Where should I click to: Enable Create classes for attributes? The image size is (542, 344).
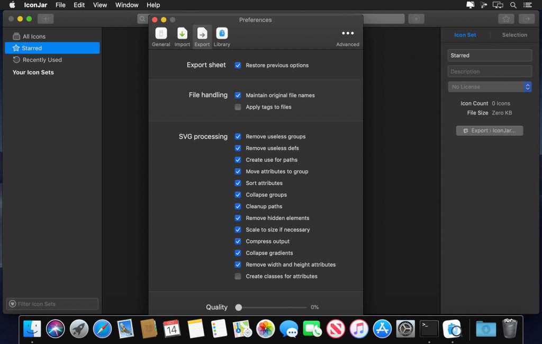pos(238,277)
